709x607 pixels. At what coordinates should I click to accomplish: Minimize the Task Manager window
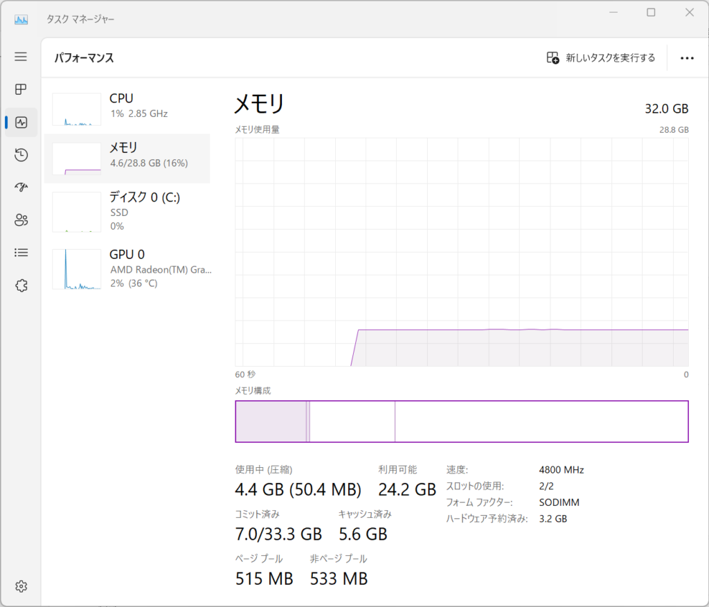(613, 12)
